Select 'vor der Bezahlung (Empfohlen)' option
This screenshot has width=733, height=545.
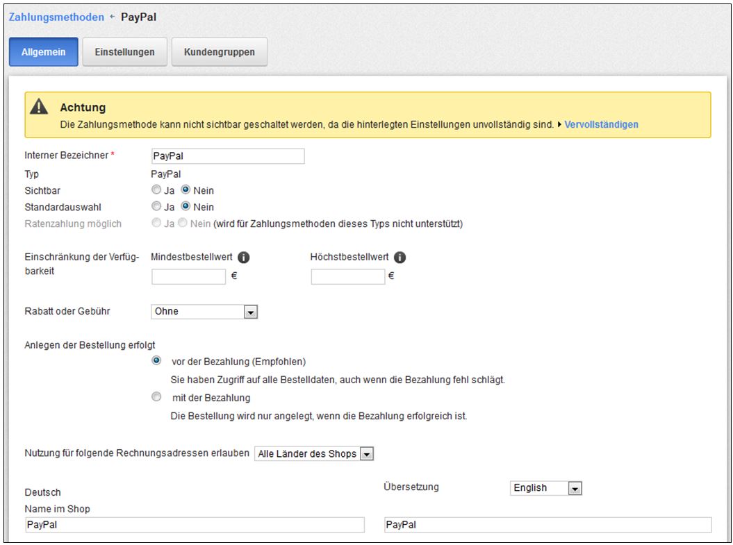click(156, 360)
